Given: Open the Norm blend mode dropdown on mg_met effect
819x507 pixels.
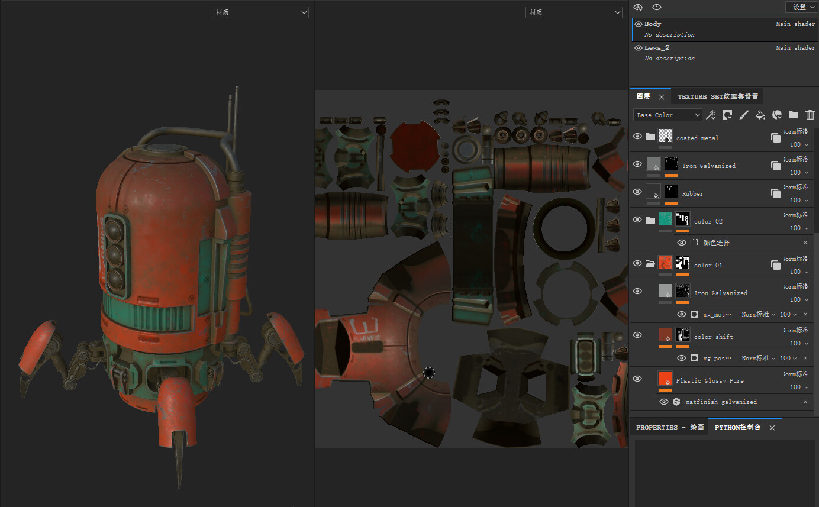Looking at the screenshot, I should [758, 314].
